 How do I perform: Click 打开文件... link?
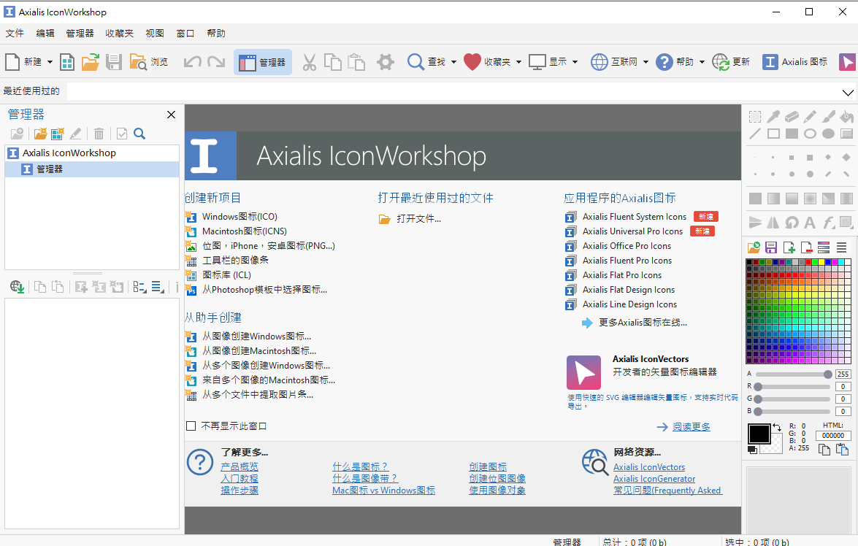(x=418, y=219)
